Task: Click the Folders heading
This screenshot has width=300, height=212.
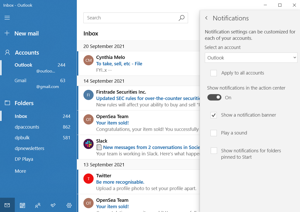Action: tap(24, 103)
